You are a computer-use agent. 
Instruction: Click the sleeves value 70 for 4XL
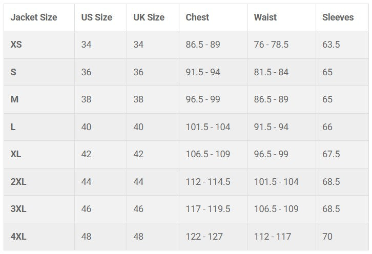coord(327,237)
